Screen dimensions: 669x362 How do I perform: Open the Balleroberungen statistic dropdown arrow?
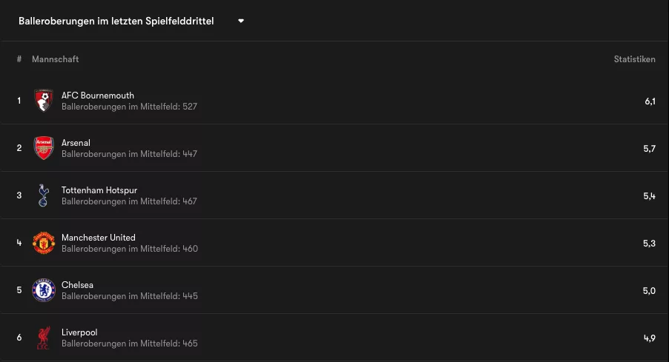(x=240, y=21)
